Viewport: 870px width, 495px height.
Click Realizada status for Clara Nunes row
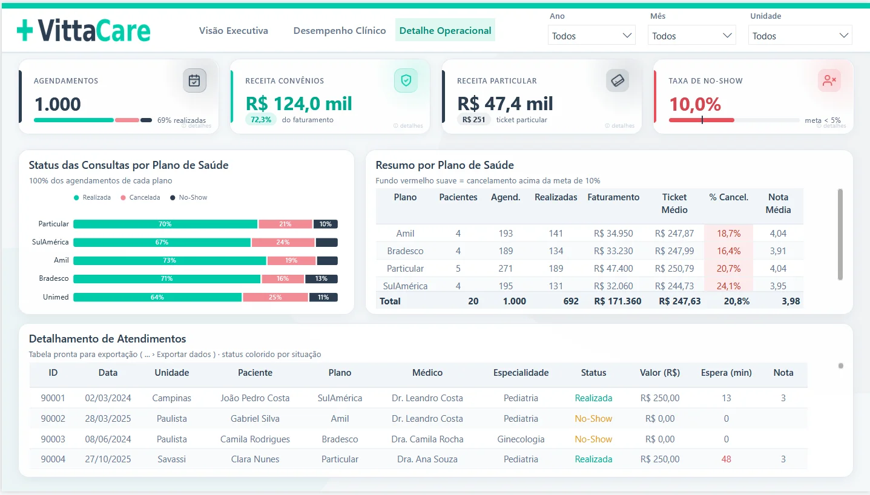(x=593, y=459)
